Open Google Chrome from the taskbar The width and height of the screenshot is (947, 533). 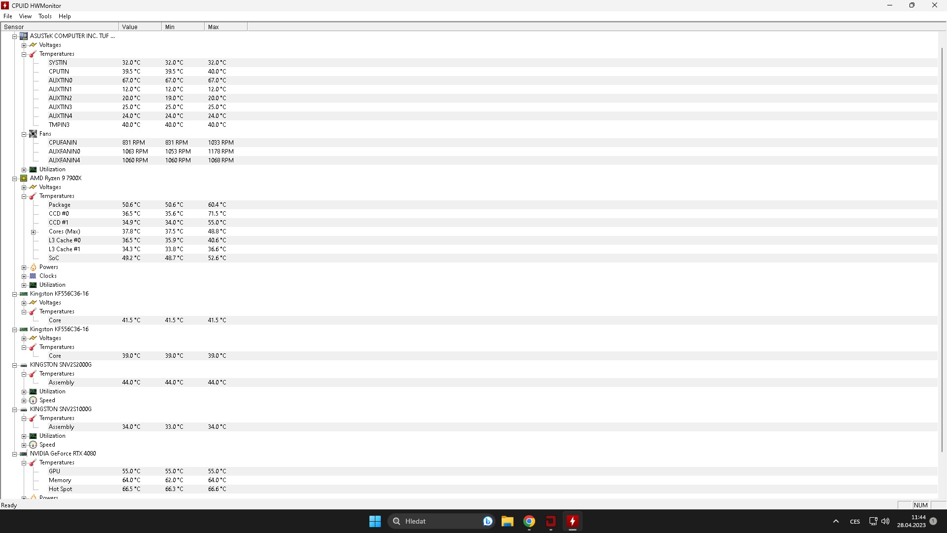[x=529, y=521]
